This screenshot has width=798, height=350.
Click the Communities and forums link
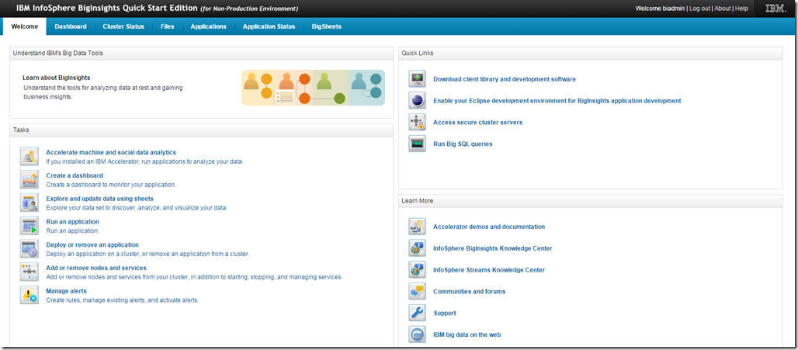click(x=469, y=292)
